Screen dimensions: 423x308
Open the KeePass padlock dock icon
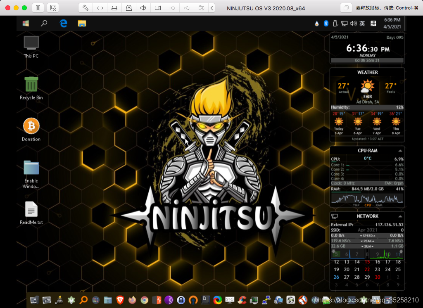(x=181, y=300)
